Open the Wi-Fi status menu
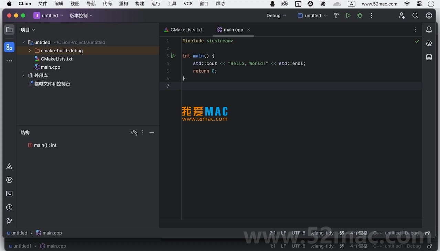 [x=407, y=4]
